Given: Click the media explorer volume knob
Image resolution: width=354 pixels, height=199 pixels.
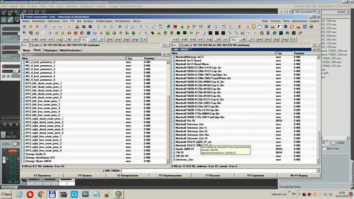Looking at the screenshot, I should (333, 143).
